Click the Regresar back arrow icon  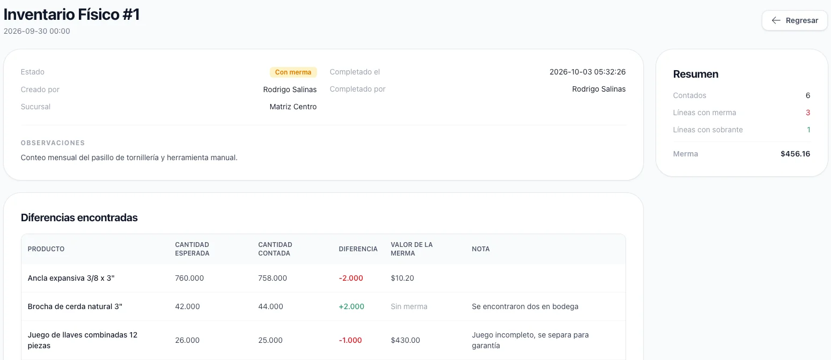776,20
